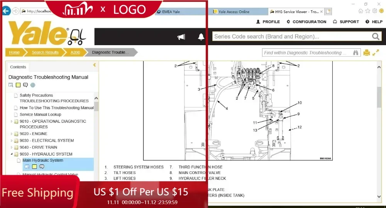Image resolution: width=386 pixels, height=208 pixels.
Task: Click the binoculars find icon
Action: coord(356,52)
